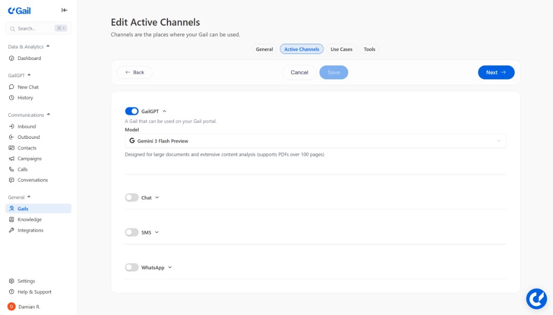Screen dimensions: 553x315
Task: Expand the SMS channel options
Action: coord(156,232)
